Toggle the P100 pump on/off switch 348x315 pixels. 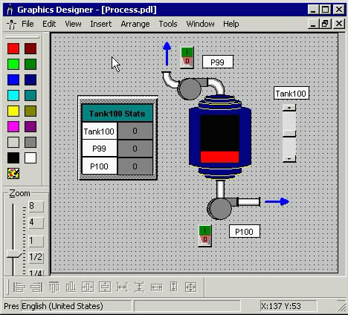(205, 236)
